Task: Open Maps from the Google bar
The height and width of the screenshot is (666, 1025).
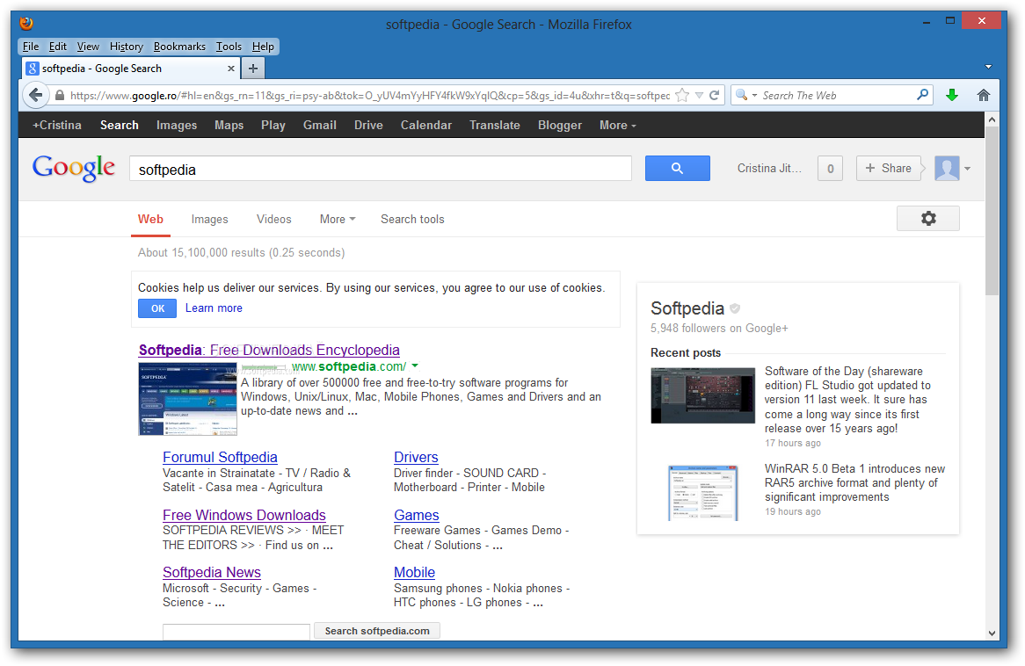Action: click(229, 125)
